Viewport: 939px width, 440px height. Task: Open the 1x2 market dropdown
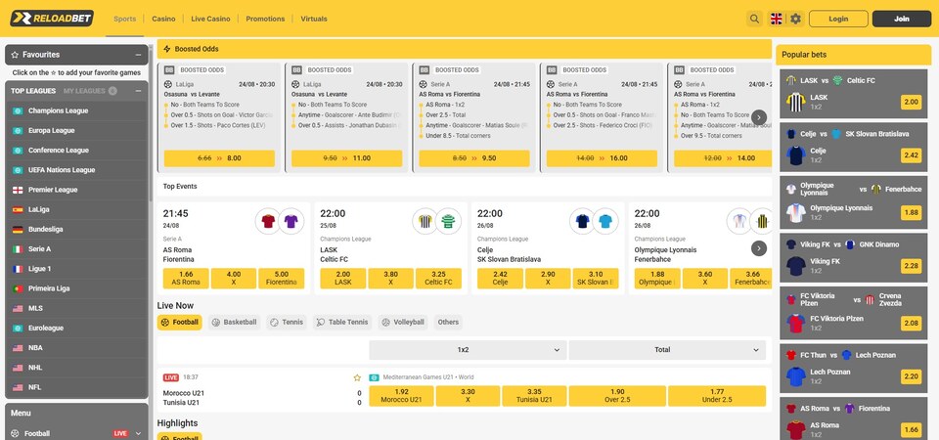pyautogui.click(x=468, y=350)
